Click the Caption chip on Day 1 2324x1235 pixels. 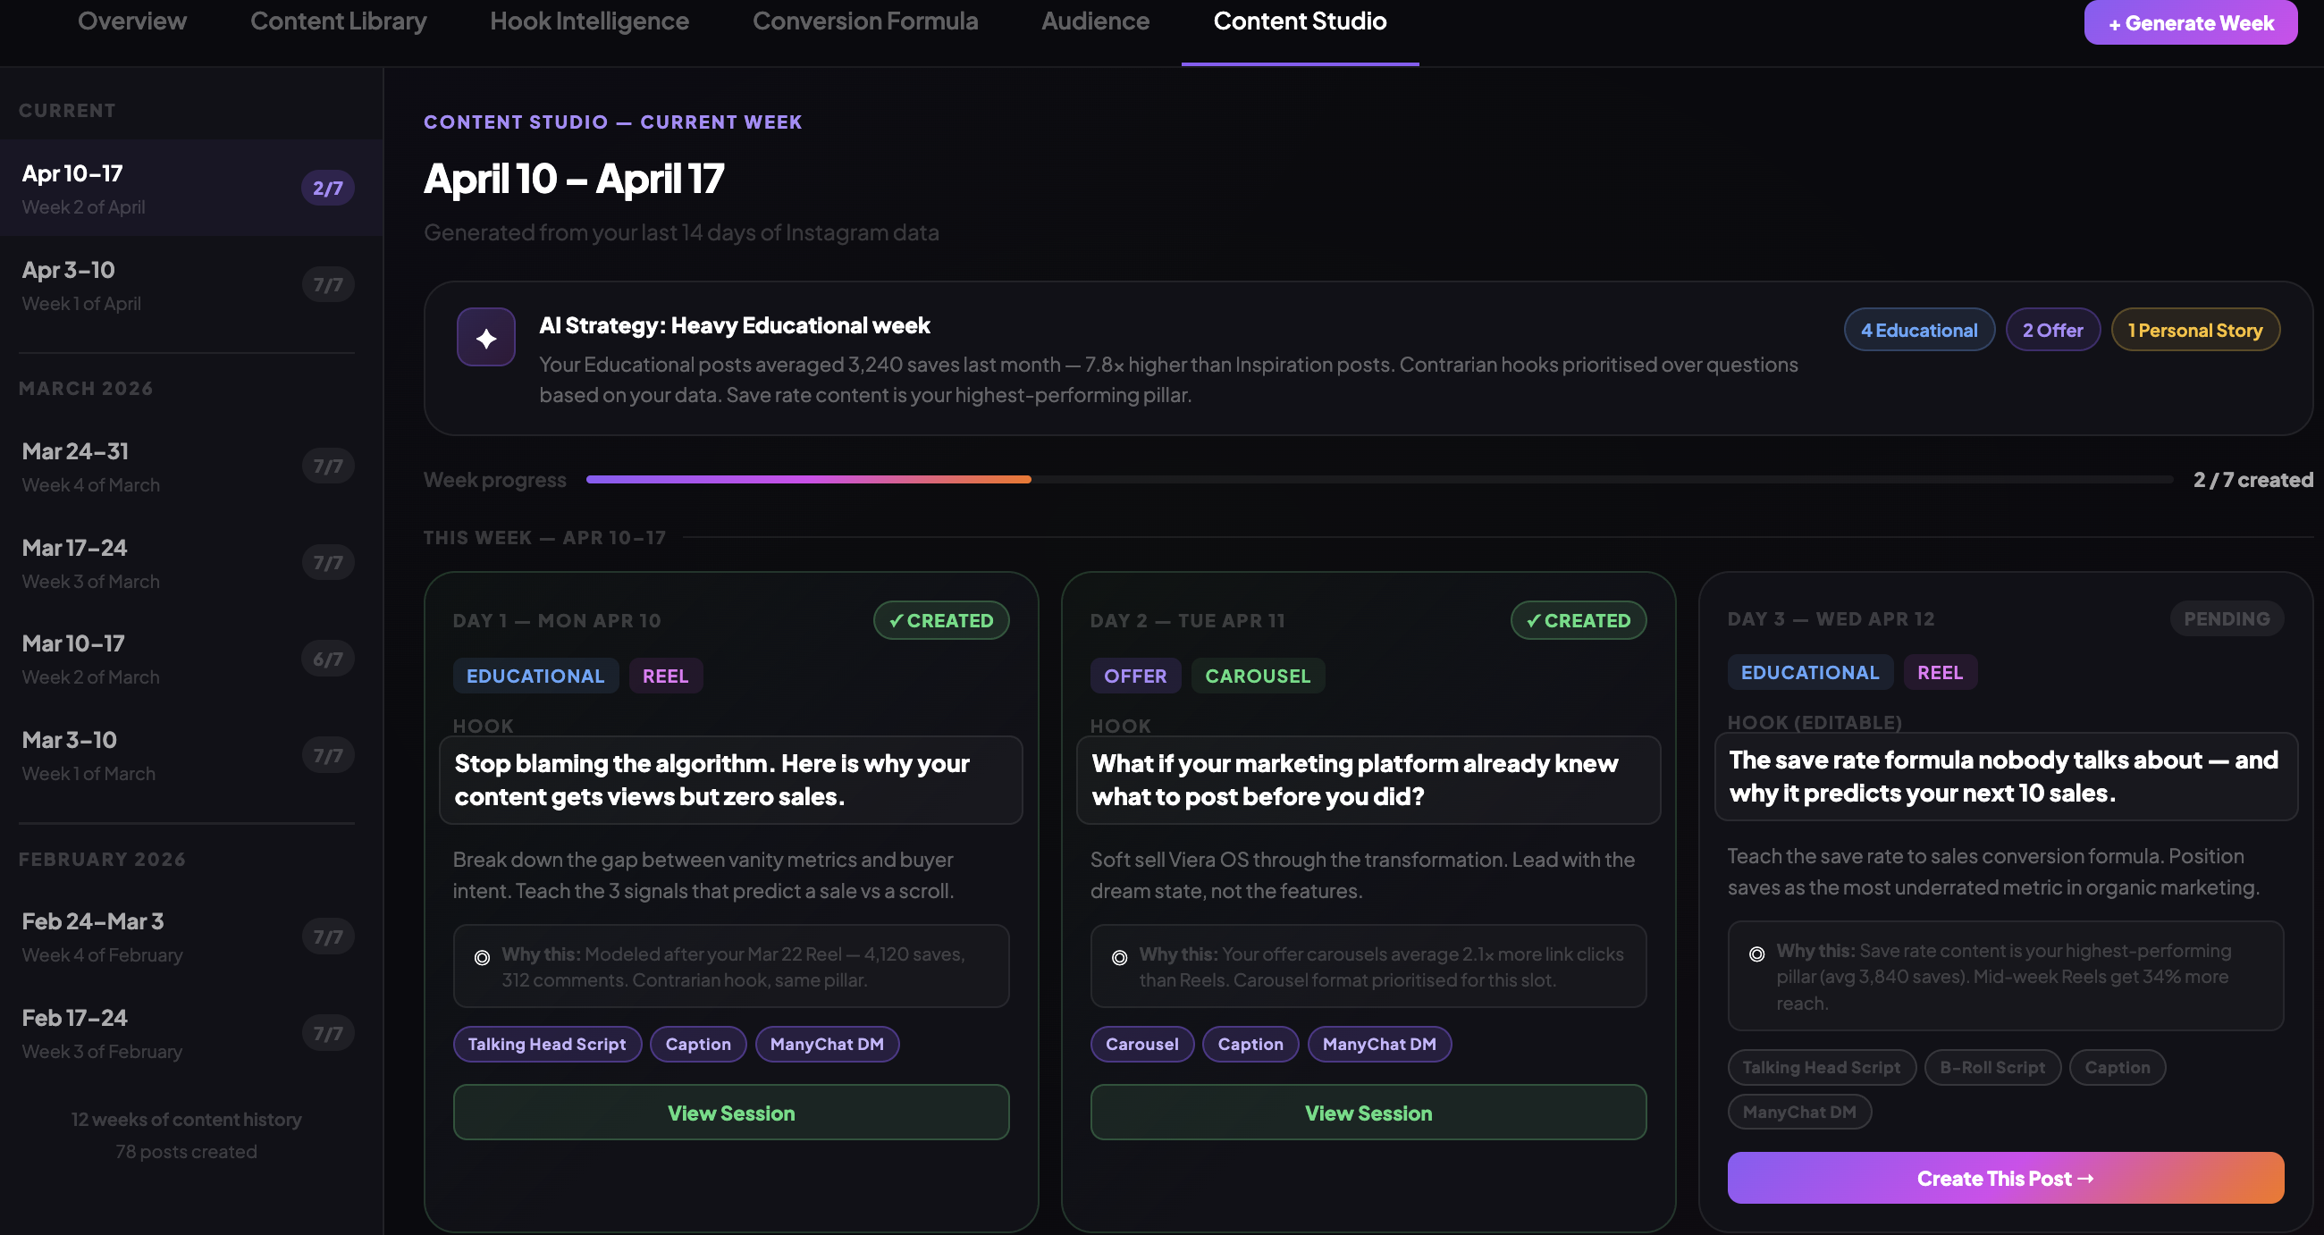pyautogui.click(x=697, y=1044)
